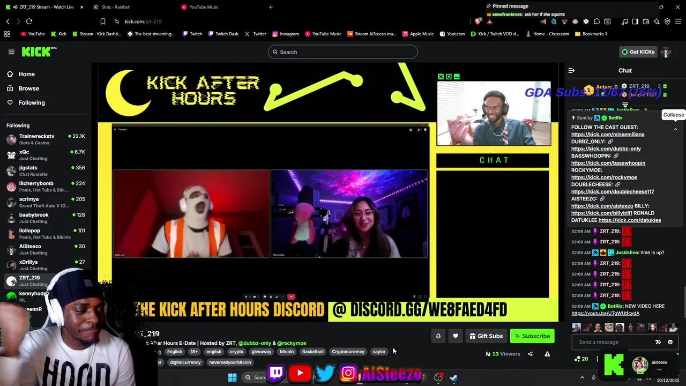Select jlgstats channel in sidebar

[46, 170]
